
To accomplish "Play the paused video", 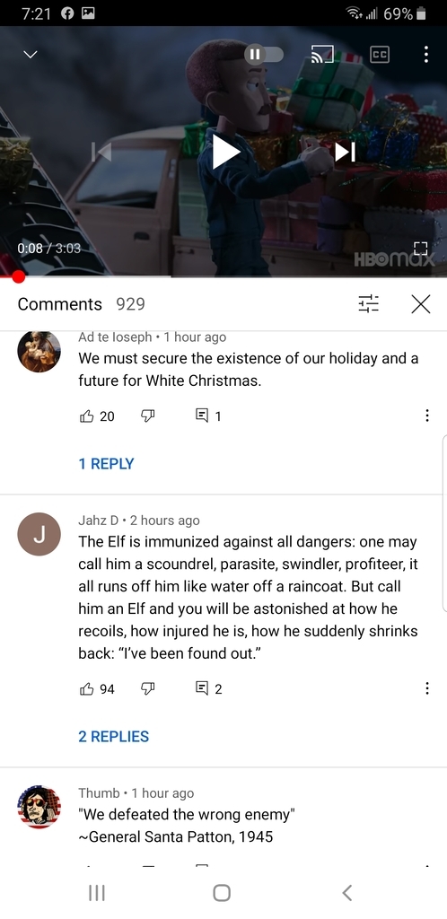I will coord(225,152).
